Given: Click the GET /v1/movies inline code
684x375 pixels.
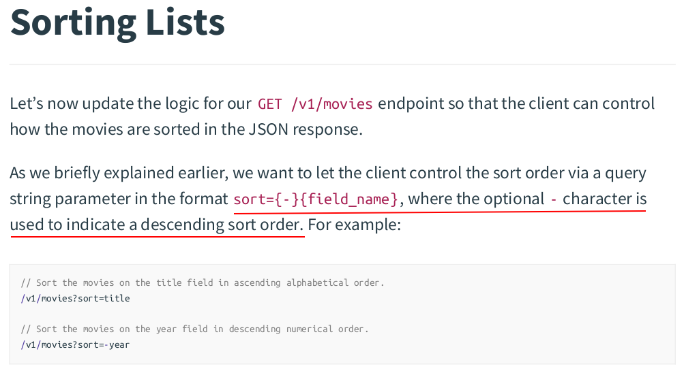Looking at the screenshot, I should point(315,104).
